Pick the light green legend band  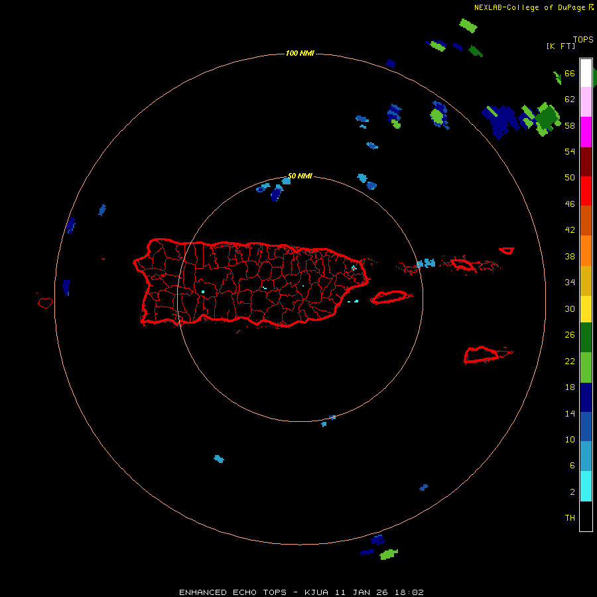[x=586, y=367]
